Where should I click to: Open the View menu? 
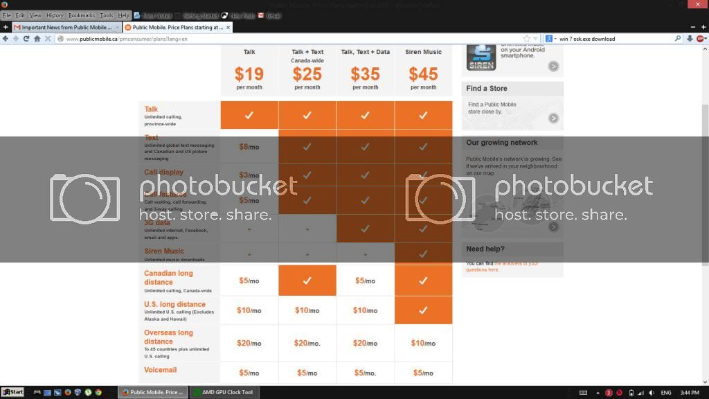[35, 15]
